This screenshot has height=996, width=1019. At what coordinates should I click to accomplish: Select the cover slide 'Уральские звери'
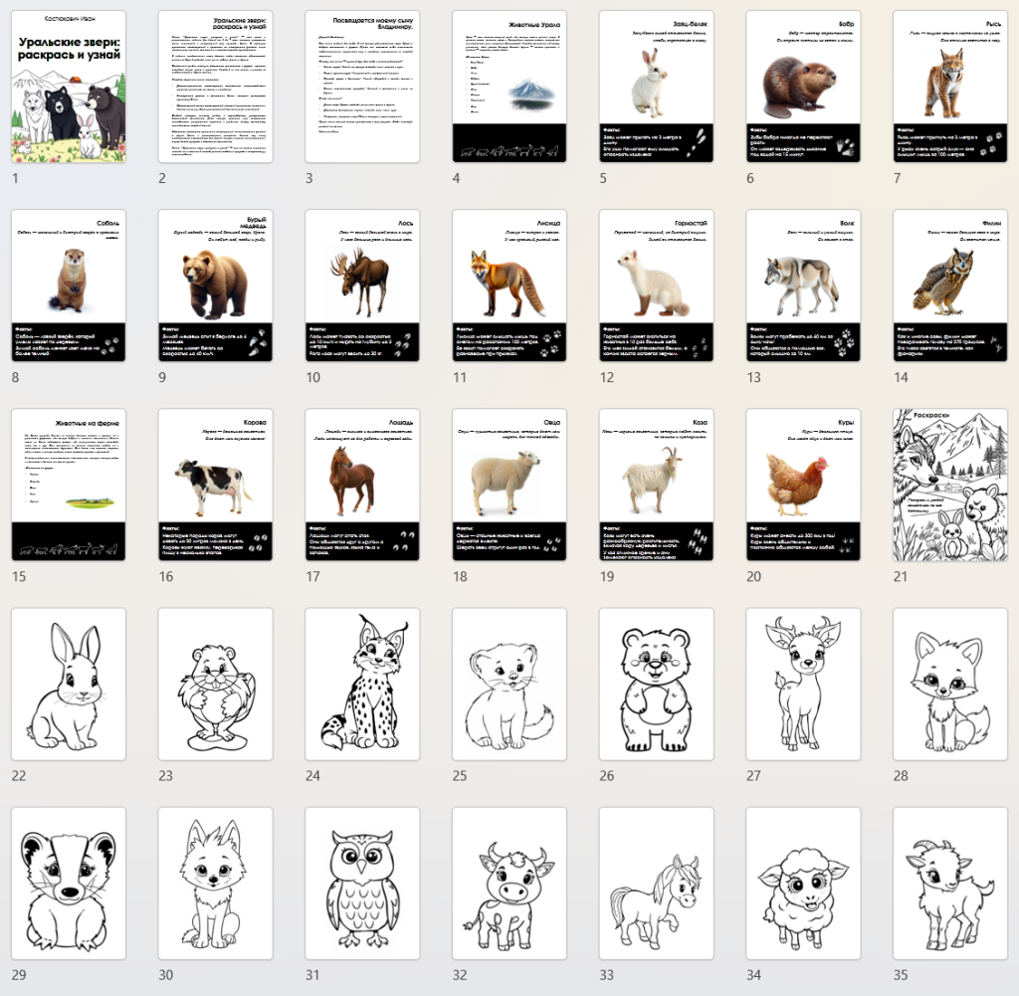pyautogui.click(x=69, y=87)
